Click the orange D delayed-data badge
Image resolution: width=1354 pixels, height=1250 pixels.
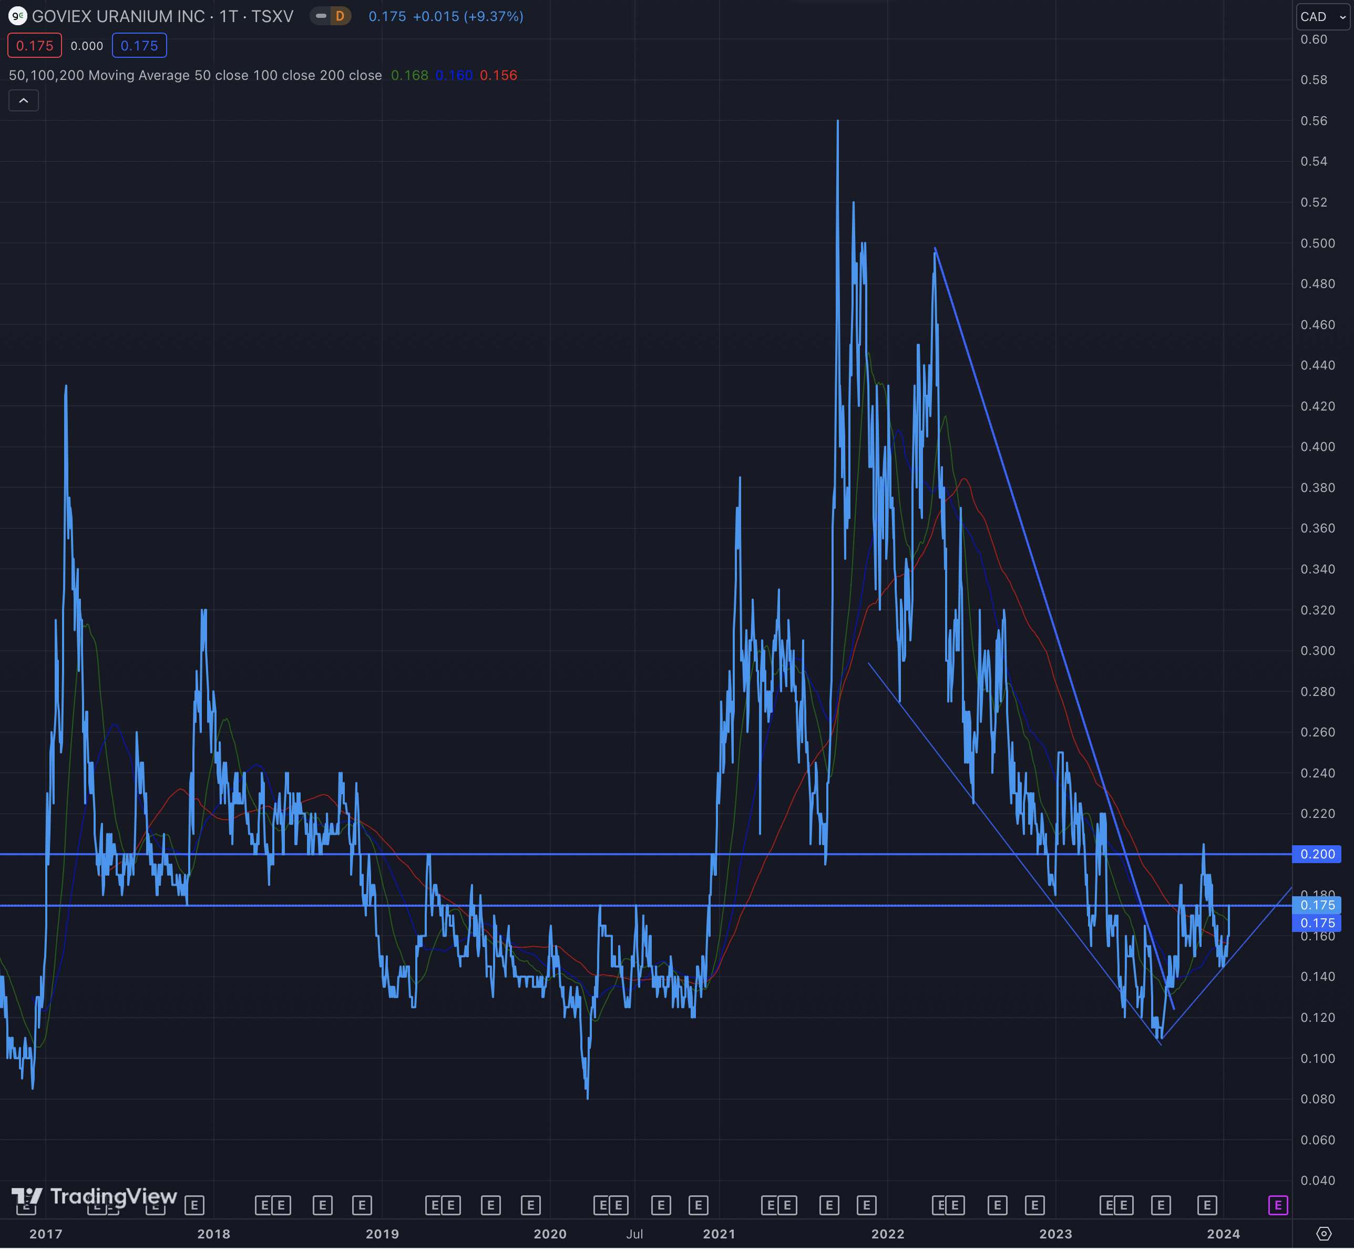[340, 16]
